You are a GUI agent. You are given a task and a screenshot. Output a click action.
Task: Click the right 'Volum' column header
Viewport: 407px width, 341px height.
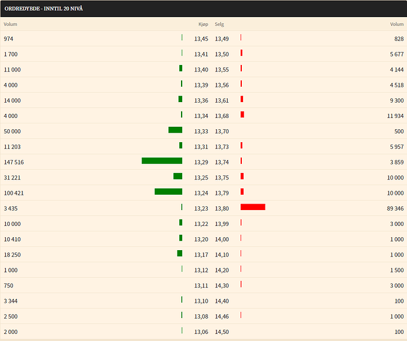pos(397,24)
